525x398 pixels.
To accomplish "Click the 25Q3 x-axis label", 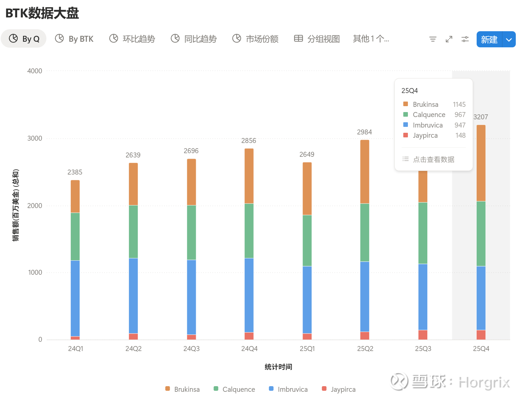I will coord(423,349).
